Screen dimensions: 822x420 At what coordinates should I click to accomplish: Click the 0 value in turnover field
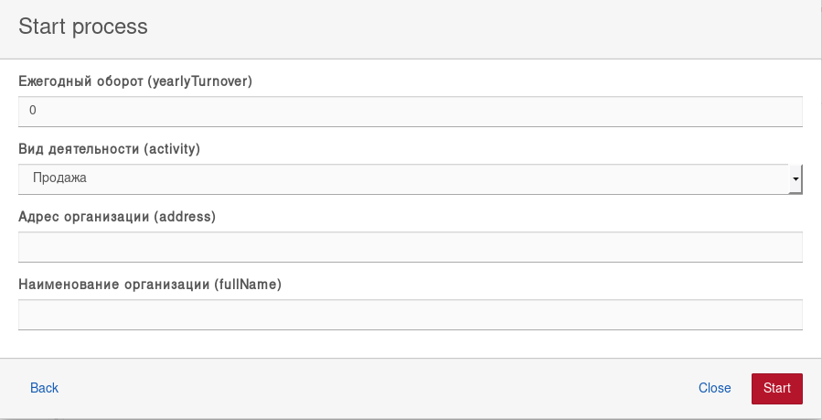click(x=33, y=112)
